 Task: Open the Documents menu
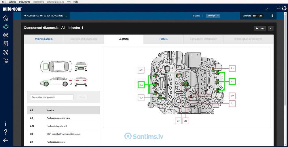click(24, 2)
